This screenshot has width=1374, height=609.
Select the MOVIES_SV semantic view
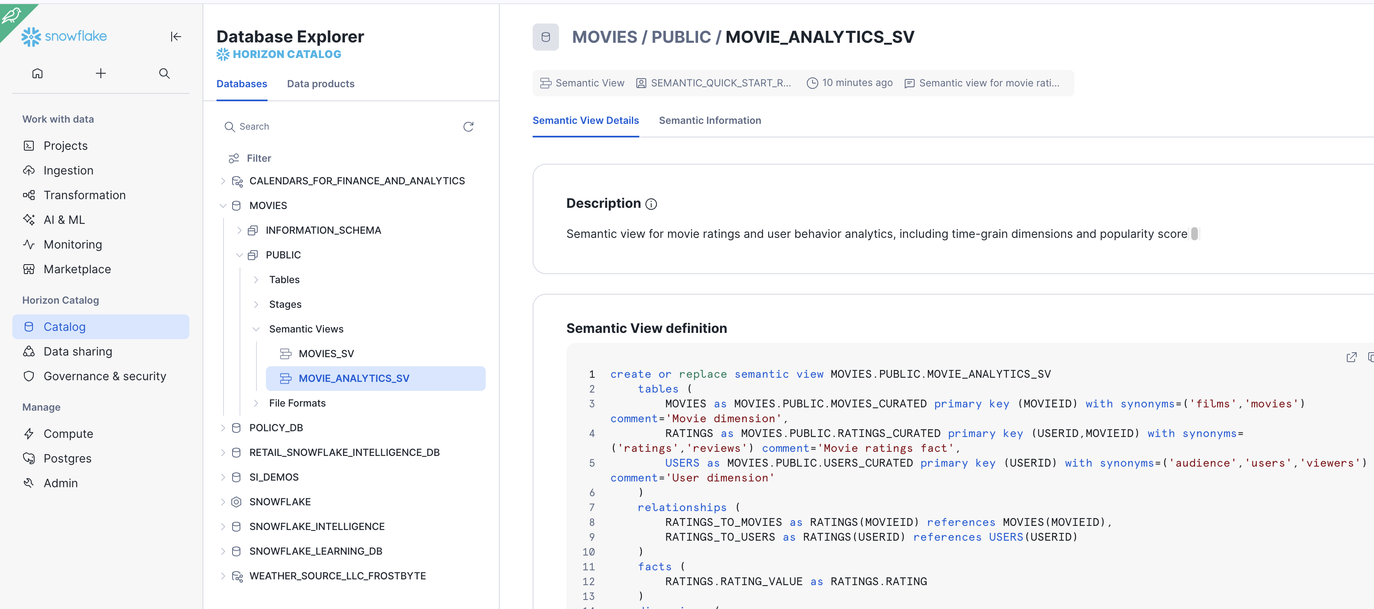[326, 353]
